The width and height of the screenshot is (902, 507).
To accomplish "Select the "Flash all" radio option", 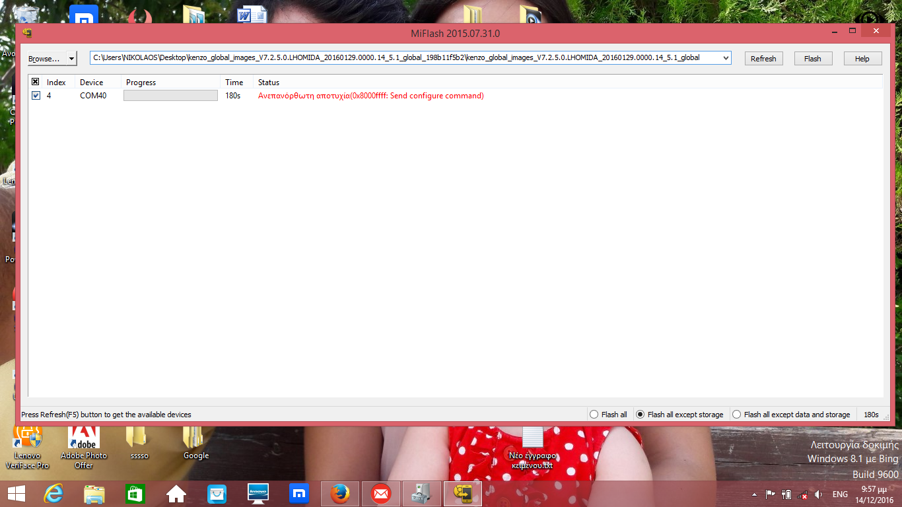I will [x=594, y=415].
